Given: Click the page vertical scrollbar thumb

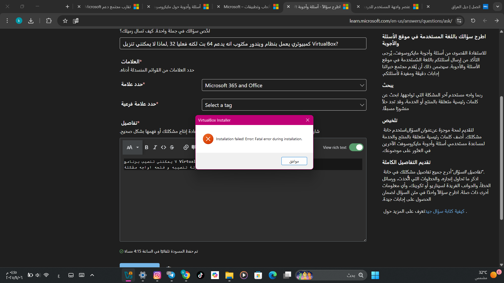Looking at the screenshot, I should click(x=501, y=158).
